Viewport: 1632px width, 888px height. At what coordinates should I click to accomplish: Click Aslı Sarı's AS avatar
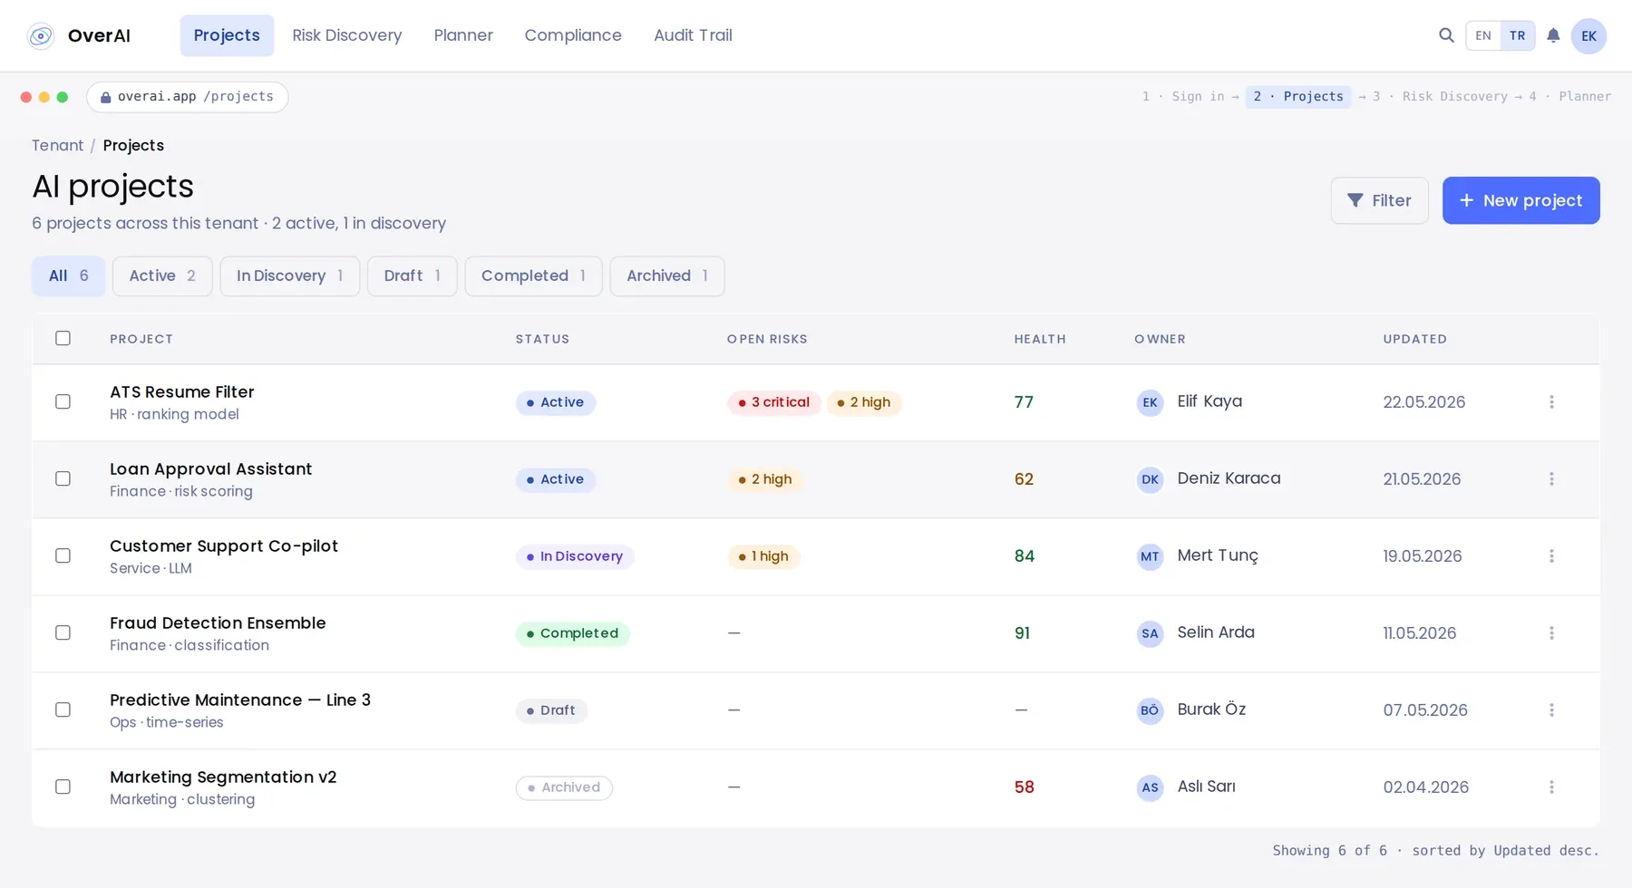1150,787
